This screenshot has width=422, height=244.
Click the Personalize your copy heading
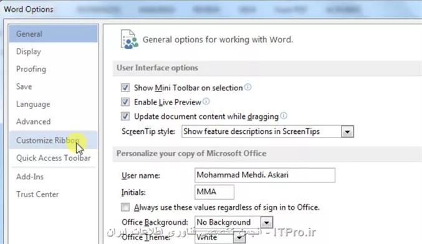191,154
